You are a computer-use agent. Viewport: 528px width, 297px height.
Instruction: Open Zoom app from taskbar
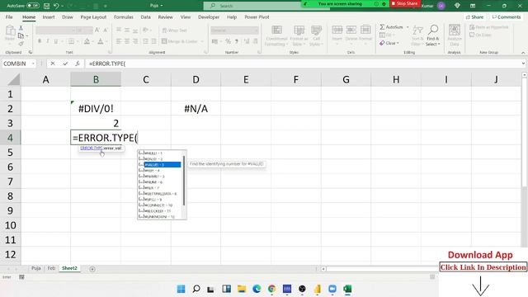click(x=332, y=289)
